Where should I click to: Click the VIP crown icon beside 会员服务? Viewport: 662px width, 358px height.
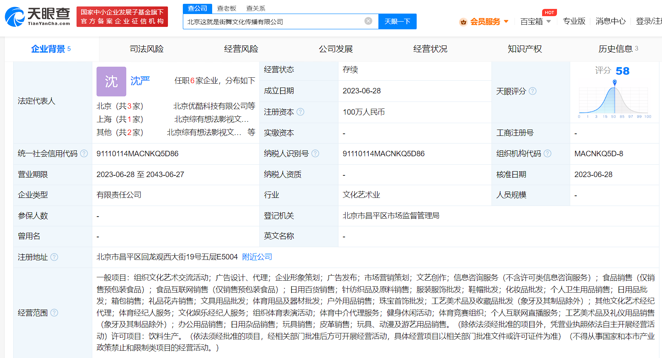click(463, 22)
